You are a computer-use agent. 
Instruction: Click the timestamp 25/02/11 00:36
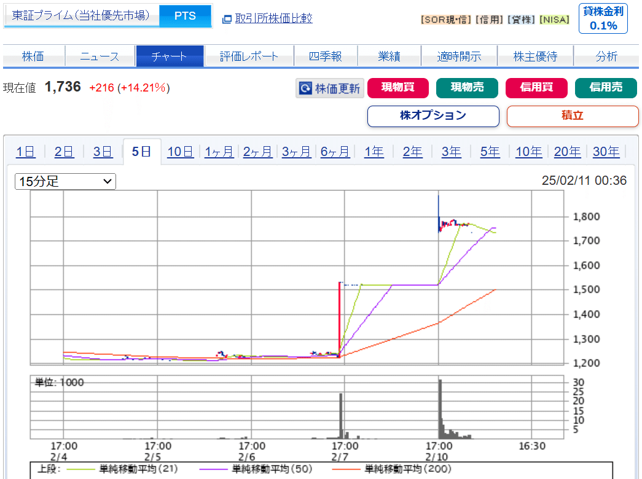(584, 181)
